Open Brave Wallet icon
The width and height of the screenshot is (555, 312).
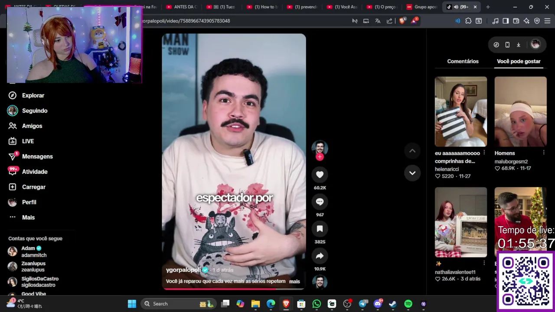tap(516, 21)
